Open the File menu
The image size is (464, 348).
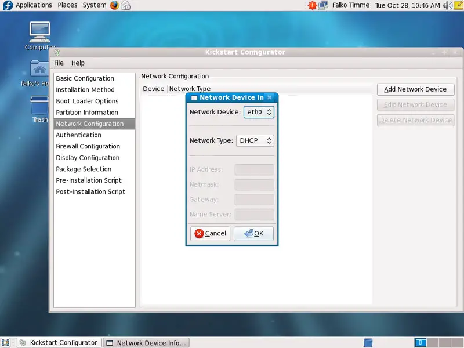click(x=59, y=63)
